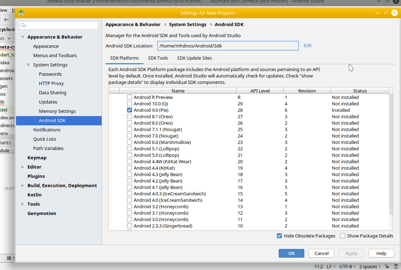The image size is (401, 270).
Task: Collapse the Appearance & Behavior tree node
Action: (x=23, y=37)
